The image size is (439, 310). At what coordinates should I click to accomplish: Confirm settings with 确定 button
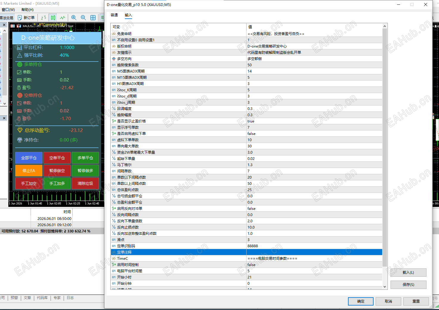tap(361, 301)
